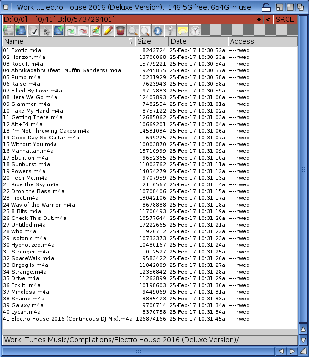Click the horizontal scroll left arrow
The image size is (309, 357).
click(281, 351)
